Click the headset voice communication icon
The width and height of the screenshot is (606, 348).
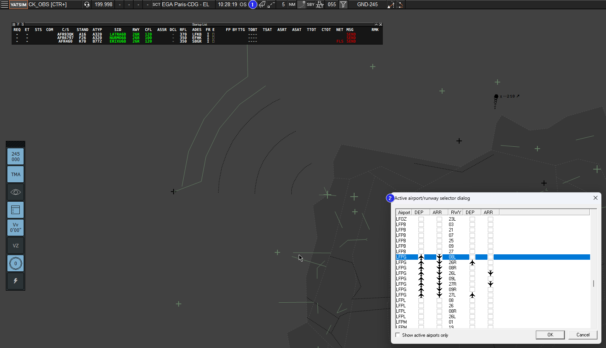[x=87, y=5]
